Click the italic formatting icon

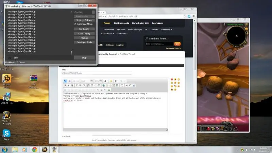click(x=68, y=85)
